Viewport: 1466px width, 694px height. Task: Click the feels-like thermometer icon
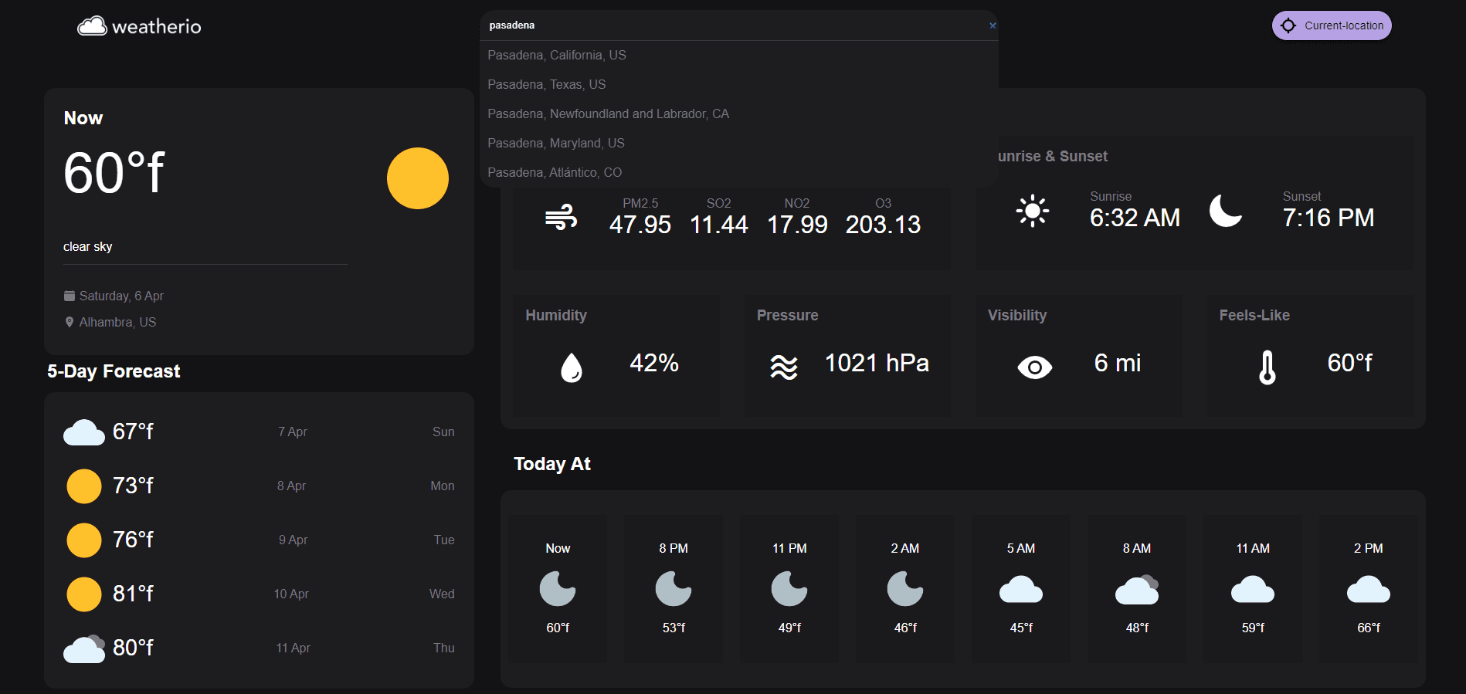point(1267,367)
